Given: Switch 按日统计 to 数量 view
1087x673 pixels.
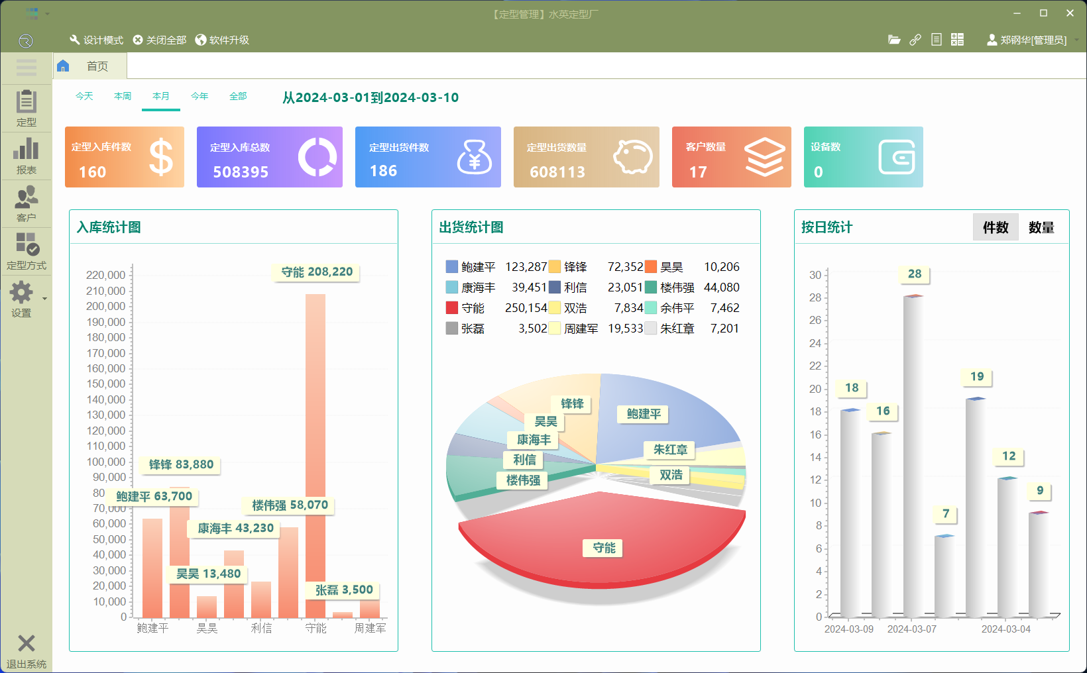Looking at the screenshot, I should tap(1041, 227).
